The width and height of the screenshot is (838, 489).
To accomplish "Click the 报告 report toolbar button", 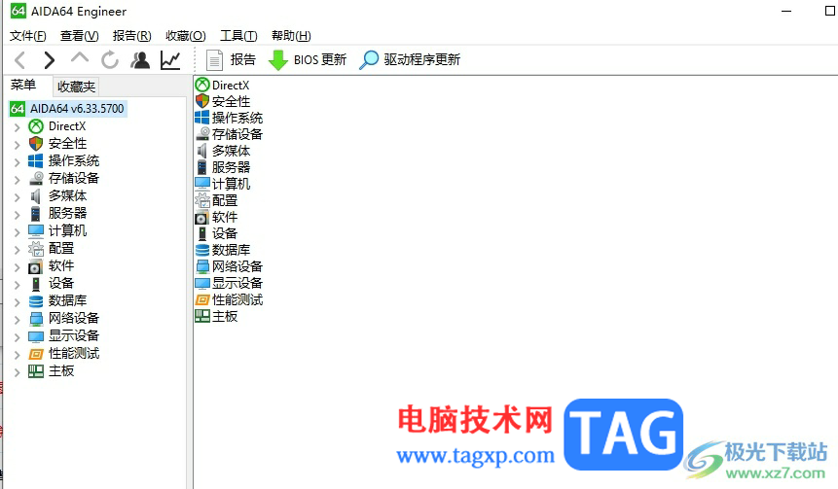I will point(231,60).
